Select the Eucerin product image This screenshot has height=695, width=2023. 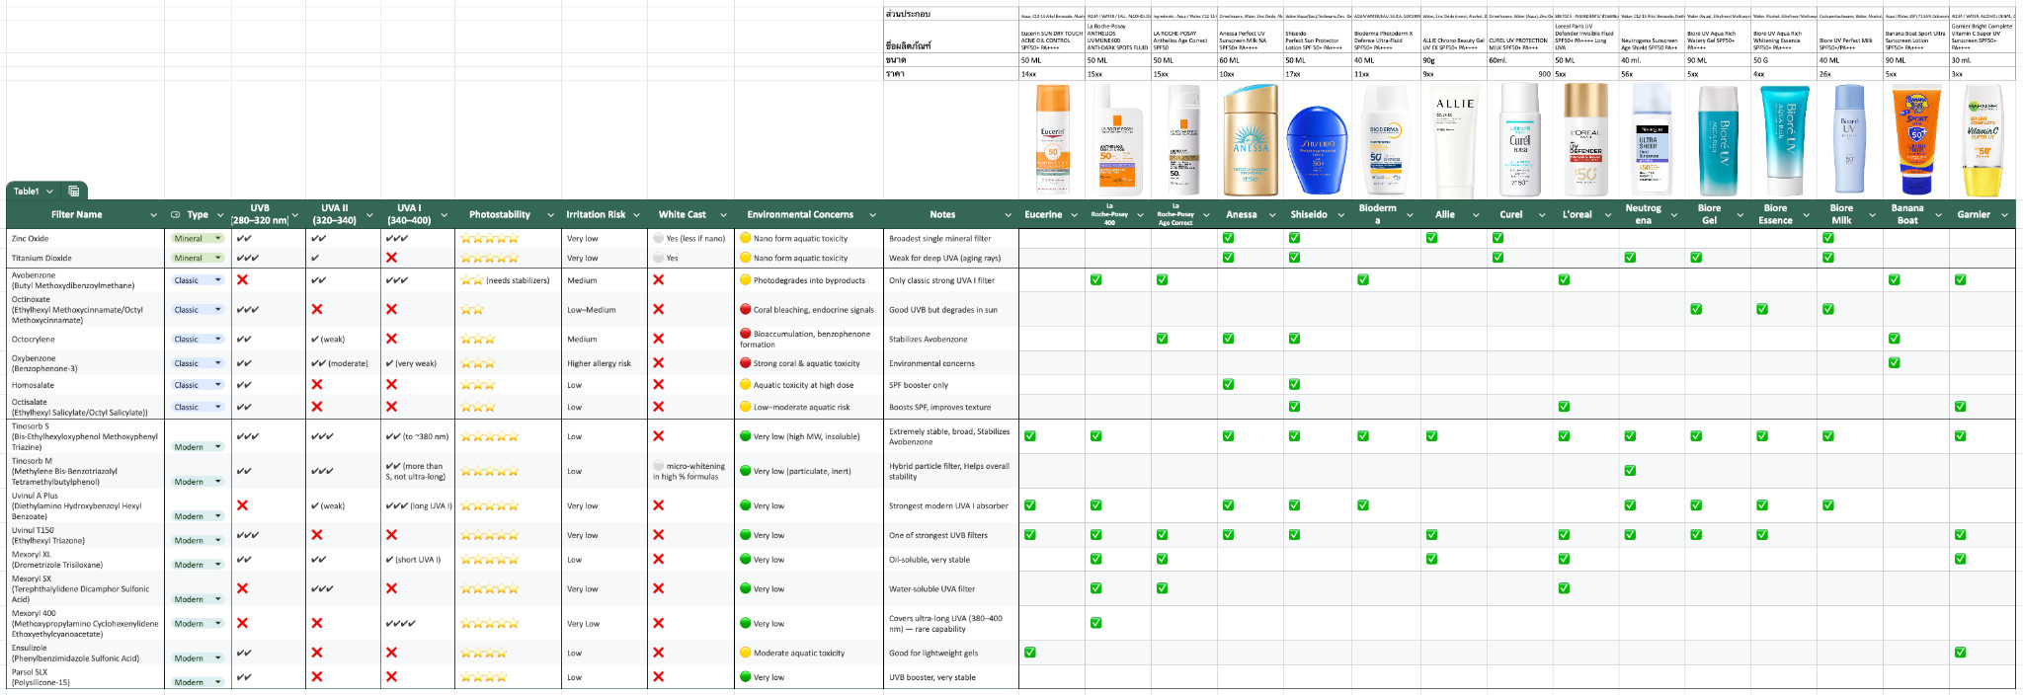point(1053,139)
